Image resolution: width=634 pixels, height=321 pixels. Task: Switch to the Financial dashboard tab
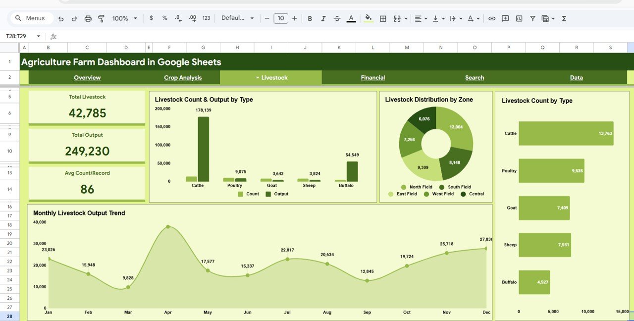pyautogui.click(x=372, y=77)
